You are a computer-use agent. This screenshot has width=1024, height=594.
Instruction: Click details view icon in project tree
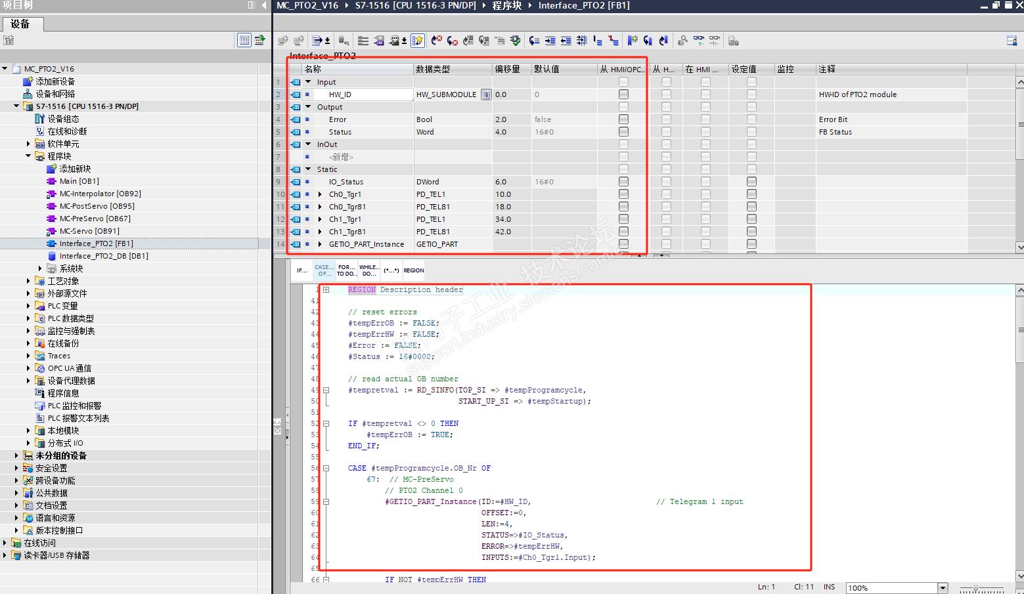click(x=244, y=41)
